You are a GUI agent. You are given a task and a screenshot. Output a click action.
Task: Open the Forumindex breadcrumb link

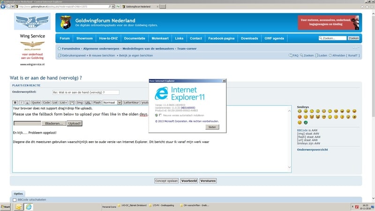pyautogui.click(x=71, y=49)
